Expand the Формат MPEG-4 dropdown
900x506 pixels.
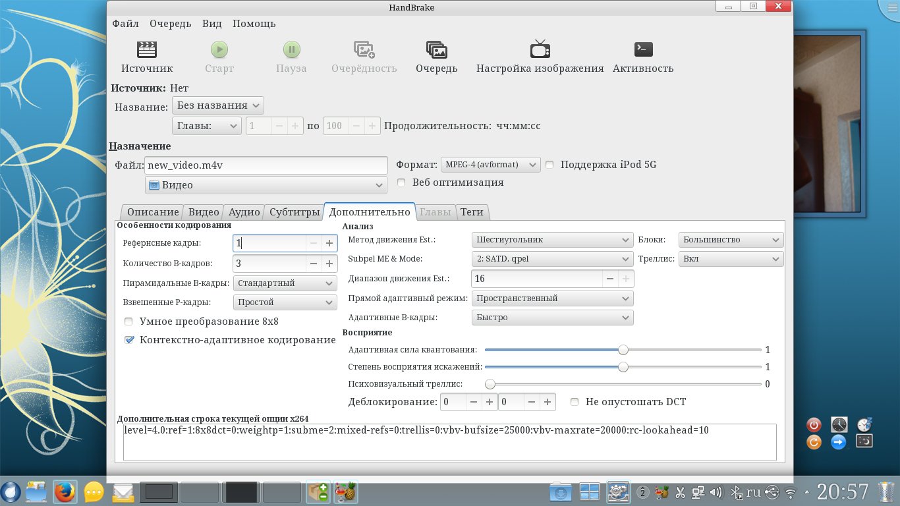490,165
